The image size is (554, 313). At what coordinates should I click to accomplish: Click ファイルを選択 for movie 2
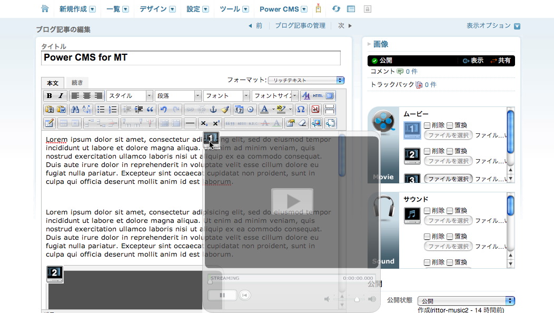point(448,161)
